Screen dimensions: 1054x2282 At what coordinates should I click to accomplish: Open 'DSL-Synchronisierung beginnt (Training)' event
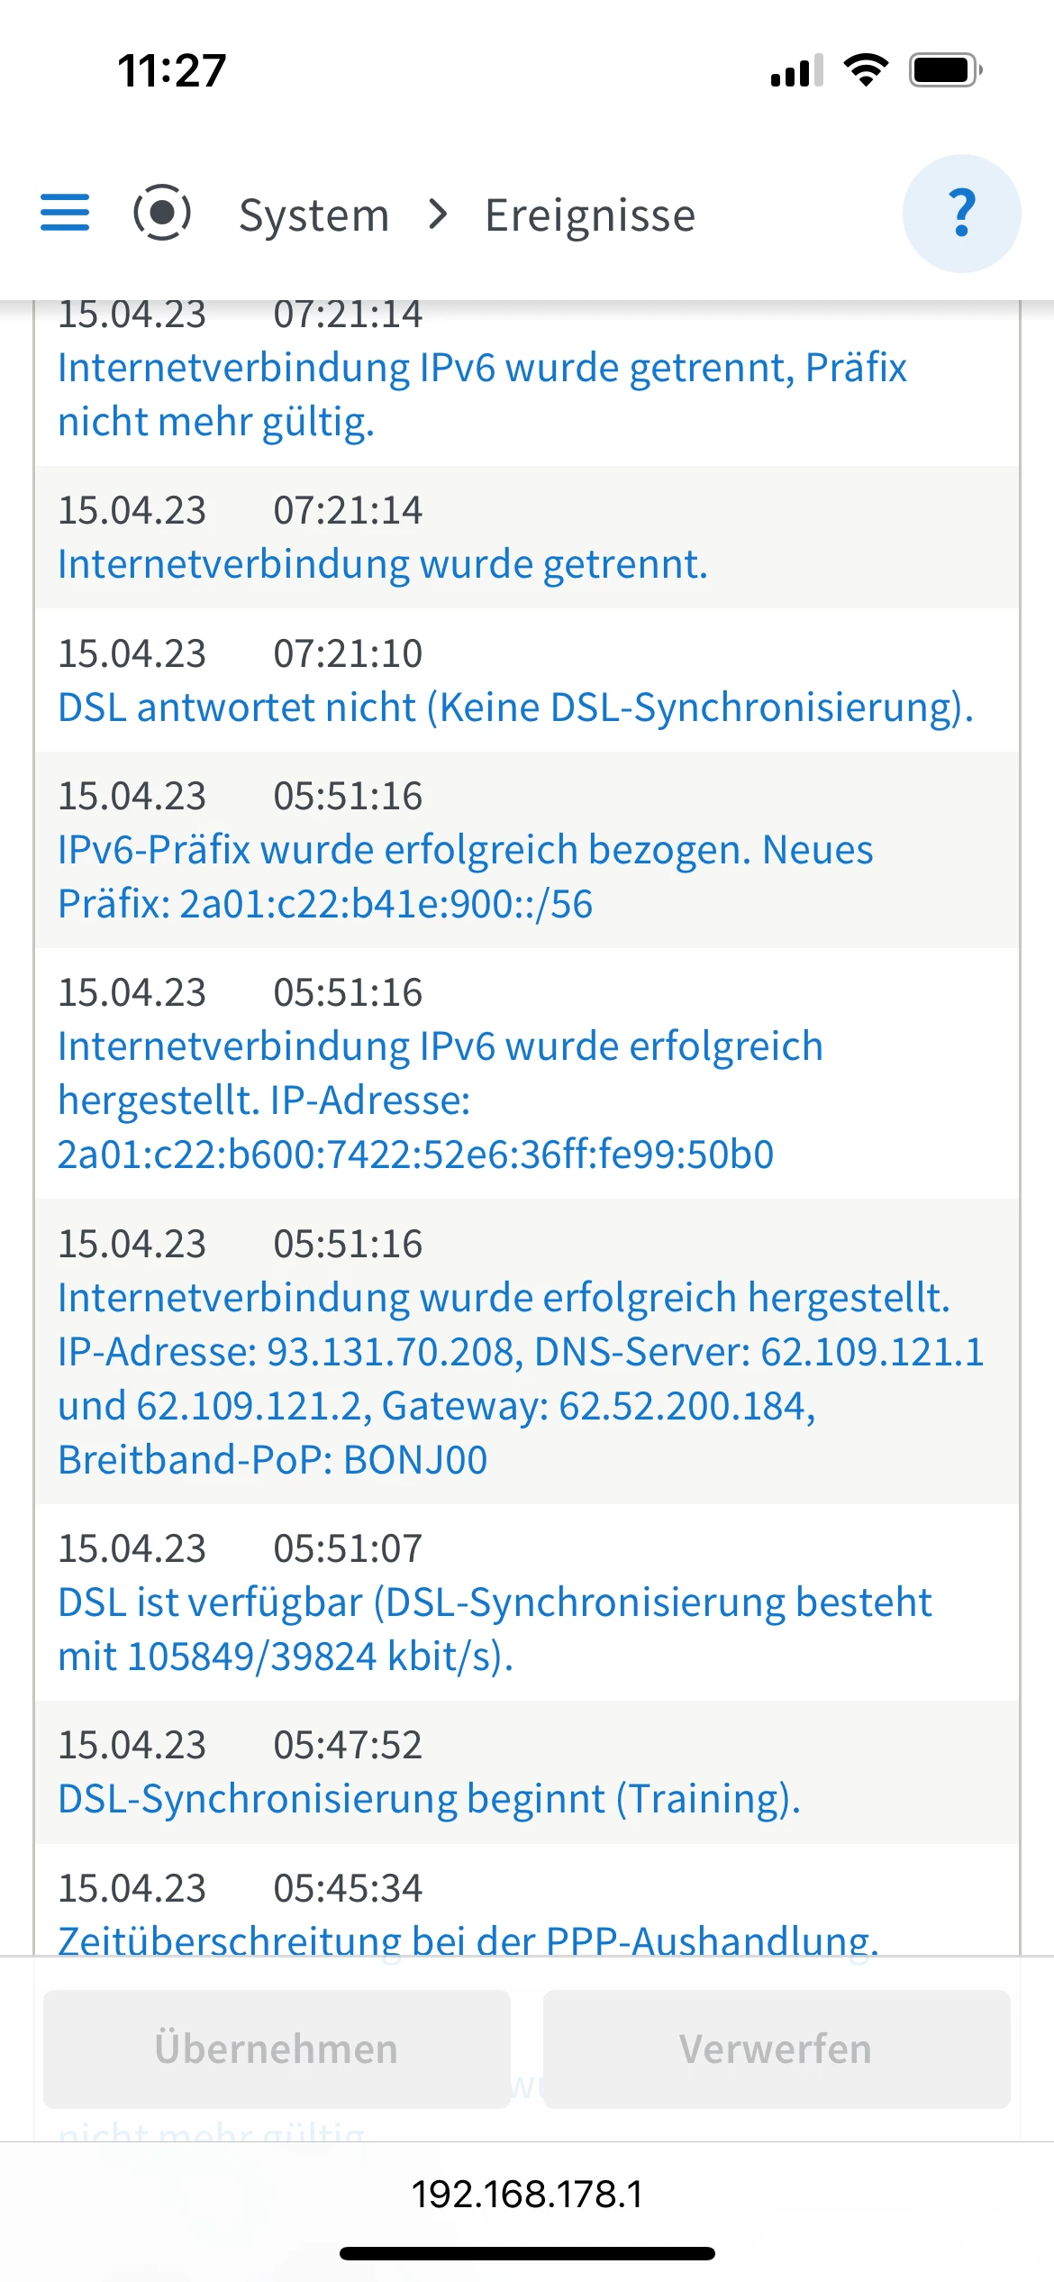(429, 1799)
